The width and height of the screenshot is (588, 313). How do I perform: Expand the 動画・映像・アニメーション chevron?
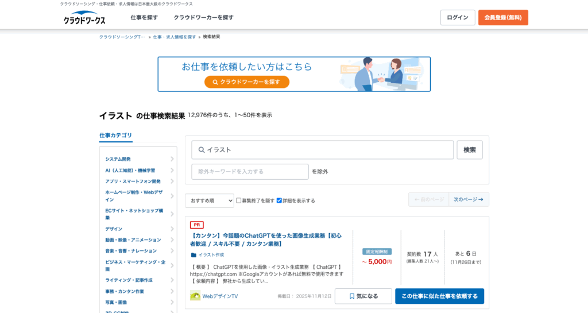pyautogui.click(x=172, y=239)
